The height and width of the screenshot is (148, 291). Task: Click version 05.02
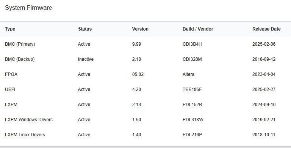click(x=138, y=74)
